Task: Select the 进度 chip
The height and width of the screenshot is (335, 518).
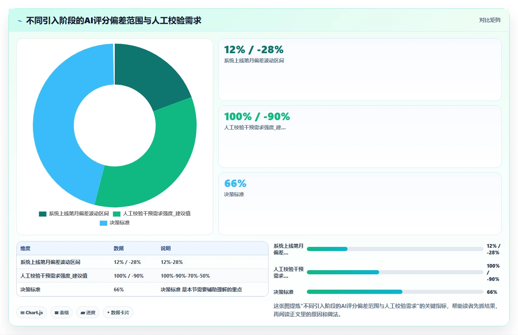Action: coord(88,313)
